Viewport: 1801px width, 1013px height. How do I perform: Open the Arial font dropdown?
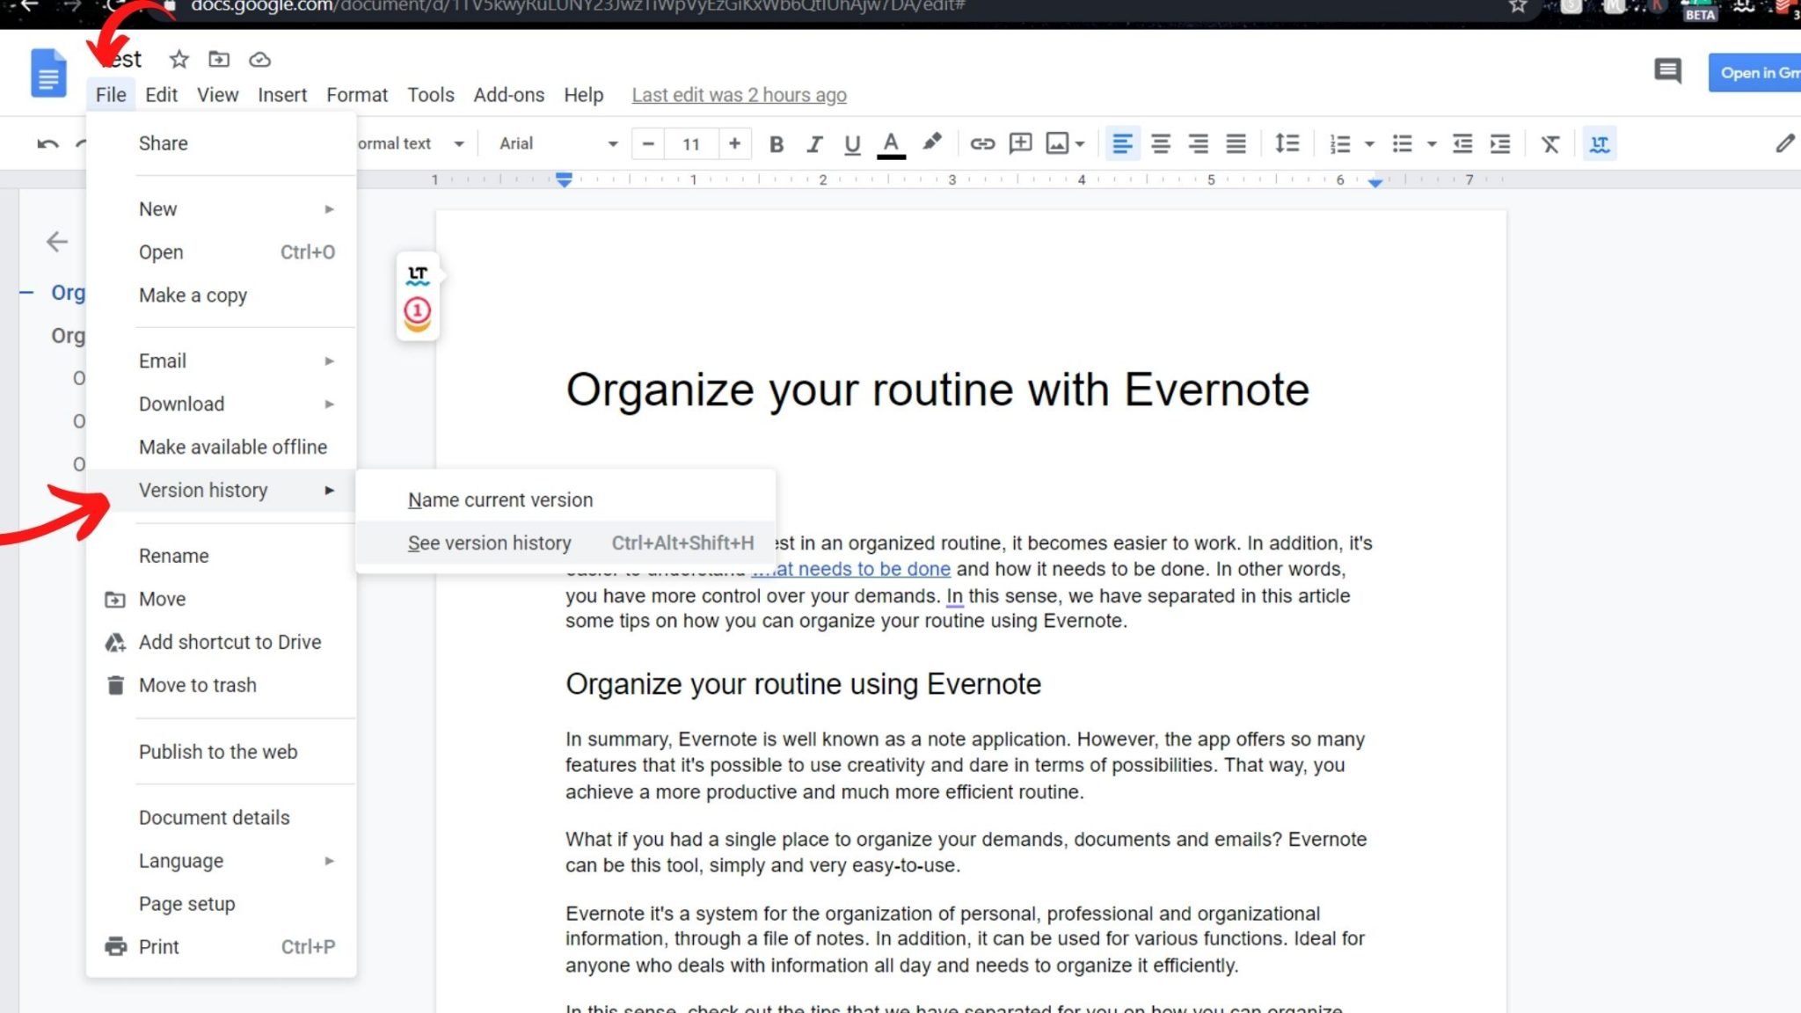pos(558,143)
